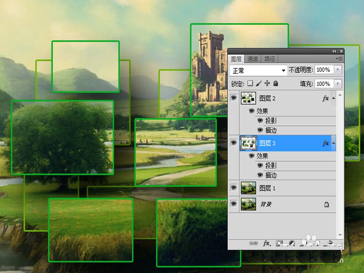Viewport: 364px width, 273px height.
Task: Click 效果 label under 图层 3
Action: (x=263, y=156)
